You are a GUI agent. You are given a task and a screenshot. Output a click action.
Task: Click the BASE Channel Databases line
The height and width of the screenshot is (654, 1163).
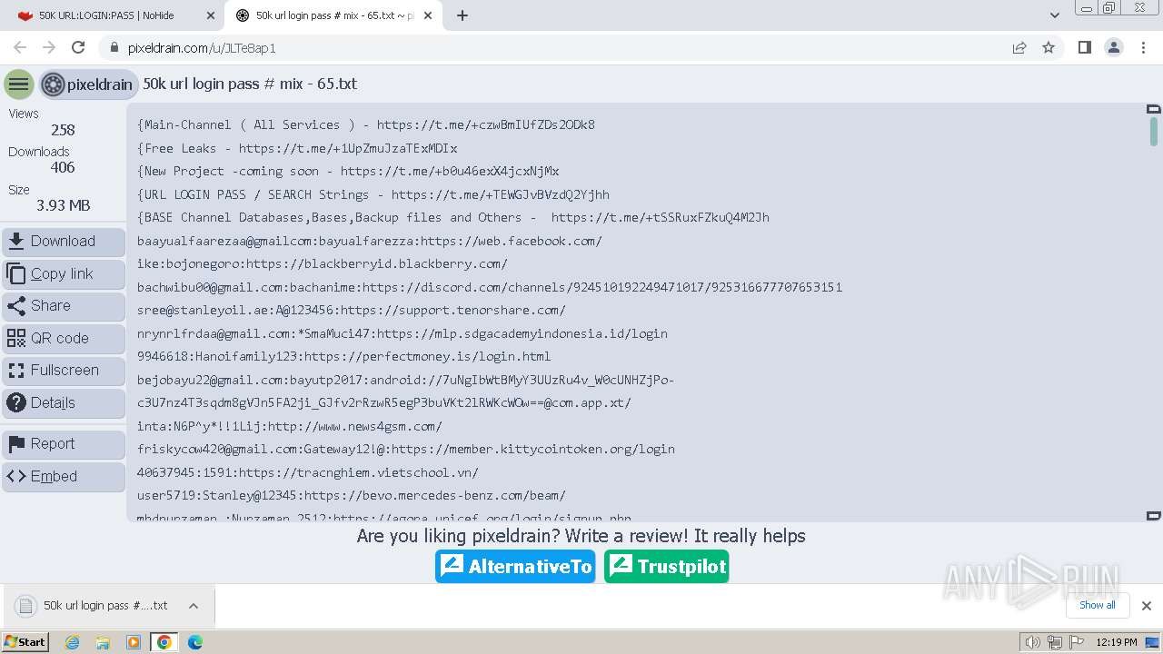453,218
